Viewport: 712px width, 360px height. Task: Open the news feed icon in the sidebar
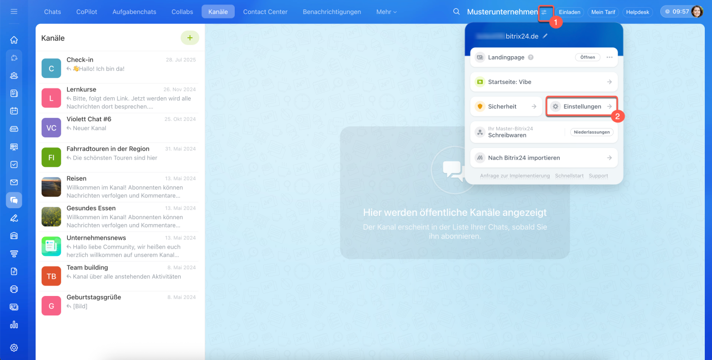pos(14,93)
